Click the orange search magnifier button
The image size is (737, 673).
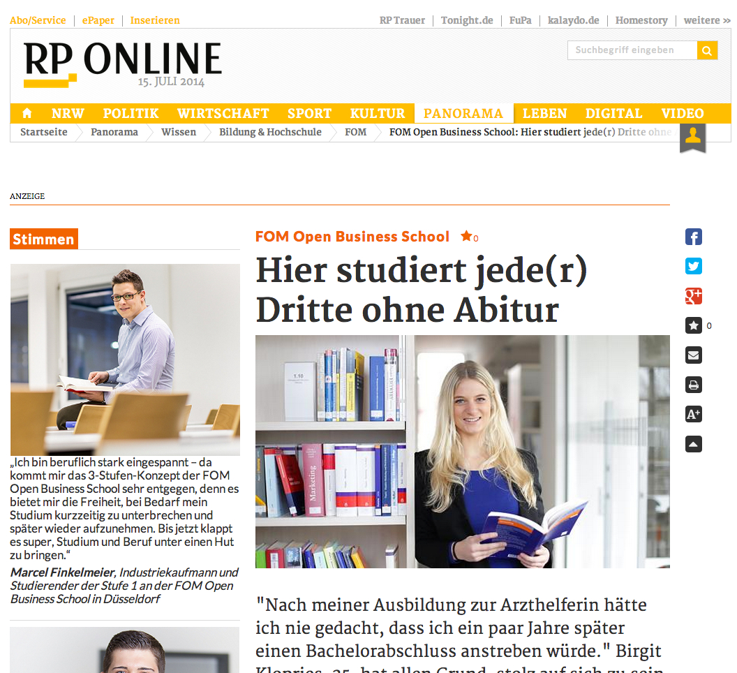tap(707, 50)
